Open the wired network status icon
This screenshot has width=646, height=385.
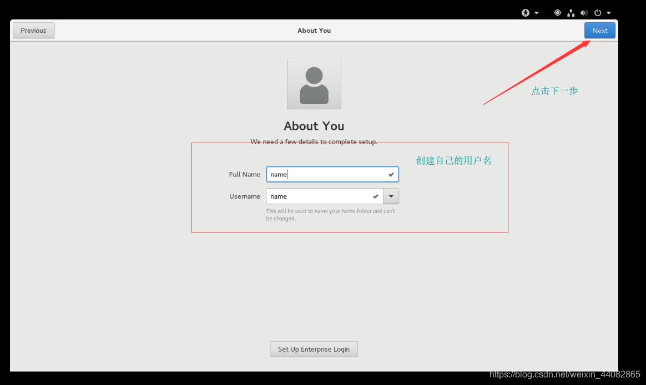tap(571, 13)
